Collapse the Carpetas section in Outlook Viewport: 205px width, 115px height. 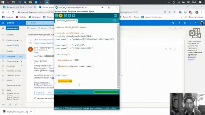(x=3, y=51)
